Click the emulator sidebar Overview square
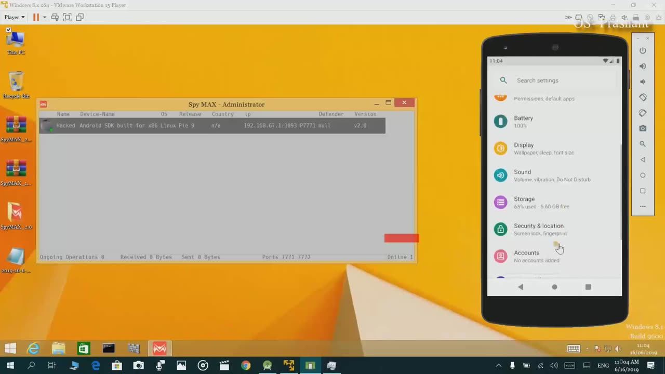 pyautogui.click(x=643, y=191)
